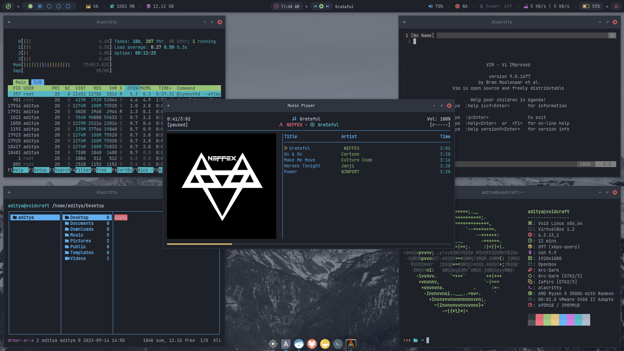Screen dimensions: 624x351
Task: Select the Main tab in htop
Action: pos(20,82)
